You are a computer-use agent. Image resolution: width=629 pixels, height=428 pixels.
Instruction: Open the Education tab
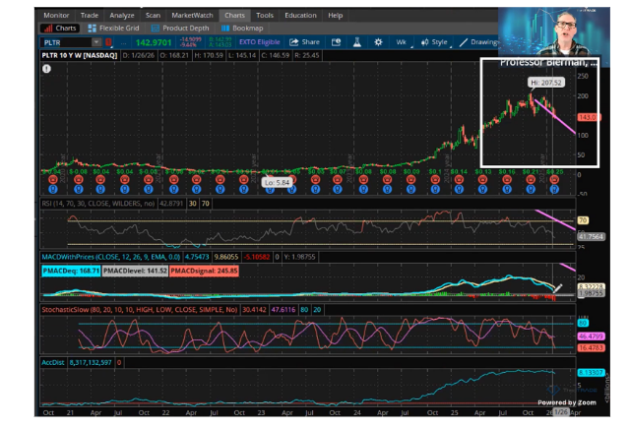(300, 15)
